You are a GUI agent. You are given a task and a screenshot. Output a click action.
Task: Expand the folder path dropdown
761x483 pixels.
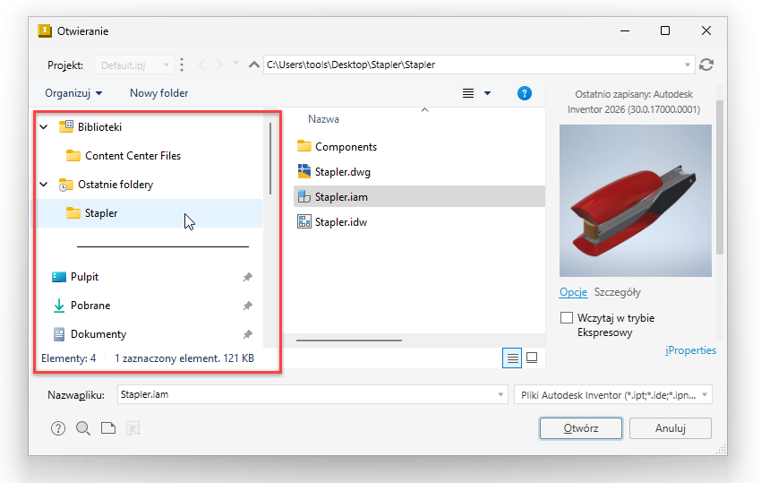[688, 65]
